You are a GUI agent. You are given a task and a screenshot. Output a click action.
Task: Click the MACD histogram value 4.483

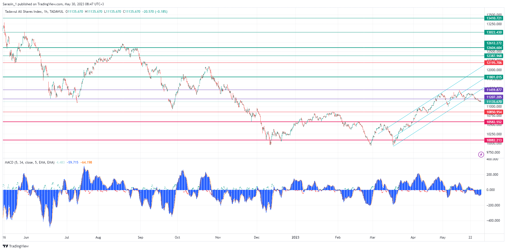pos(61,162)
